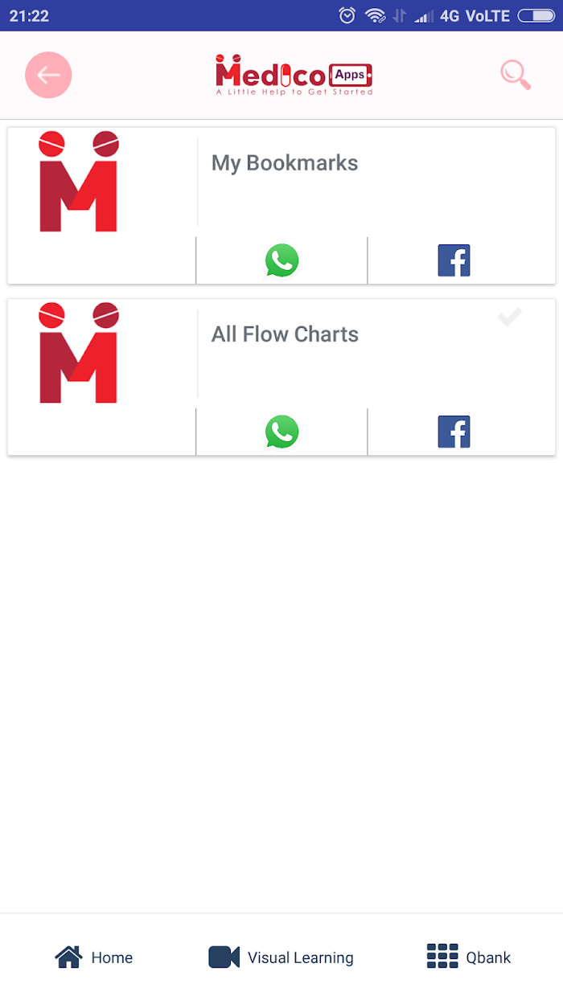This screenshot has width=563, height=1000.
Task: Share All Flow Charts on Facebook
Action: pos(454,432)
